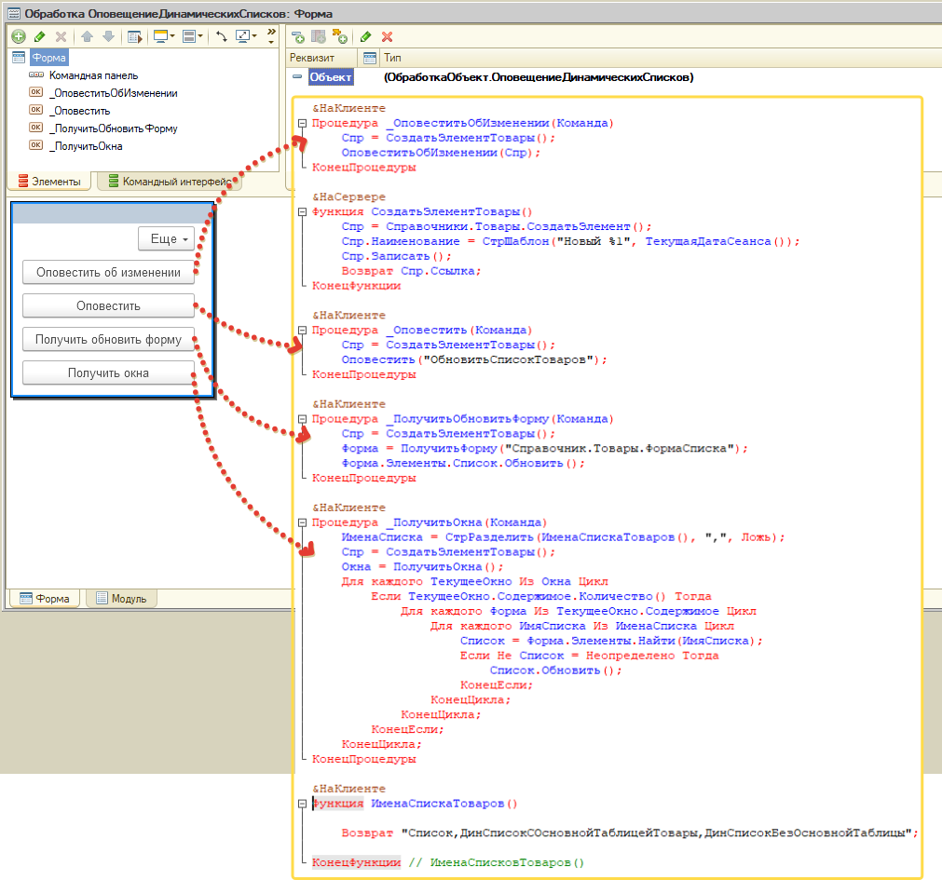Select Форма root tree node

coord(48,58)
